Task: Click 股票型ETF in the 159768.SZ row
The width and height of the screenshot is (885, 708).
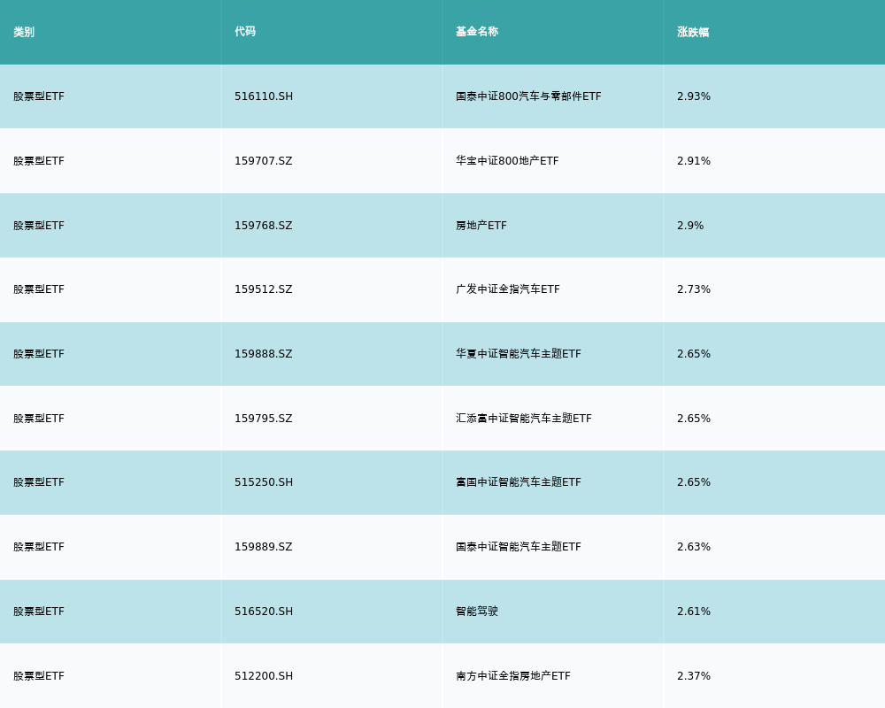Action: 39,226
